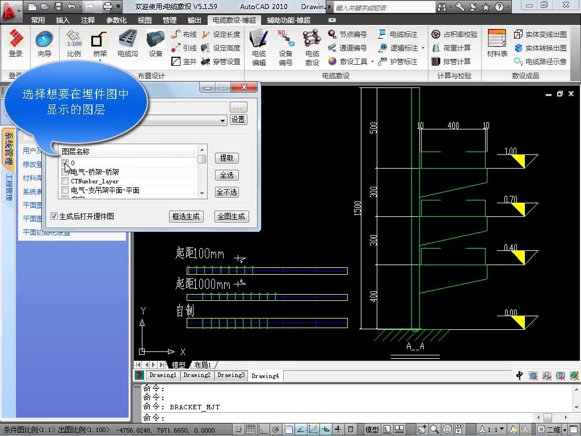The height and width of the screenshot is (436, 581).
Task: Open the 材料表 material table
Action: tap(497, 44)
